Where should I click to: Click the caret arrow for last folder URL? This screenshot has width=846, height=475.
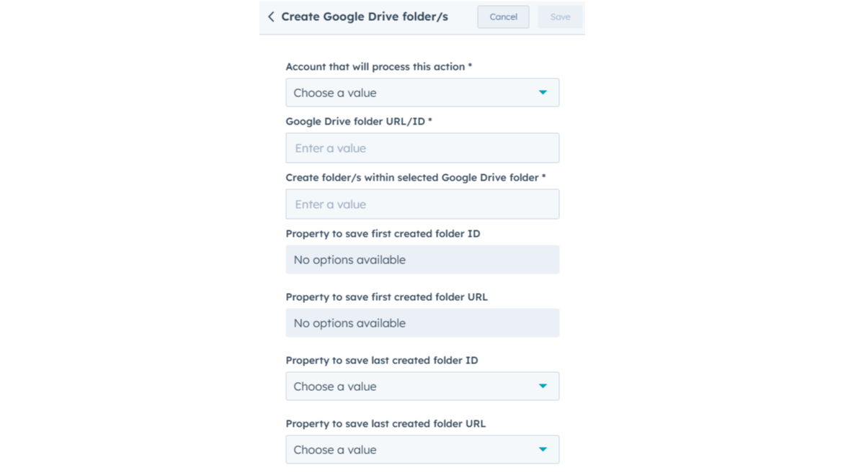click(543, 450)
